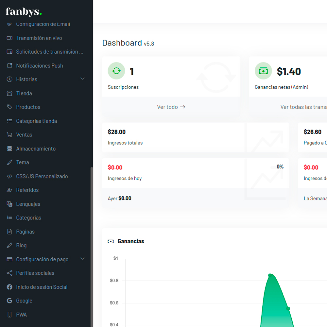Click the Ver todo link under Suscripciones

click(x=171, y=107)
